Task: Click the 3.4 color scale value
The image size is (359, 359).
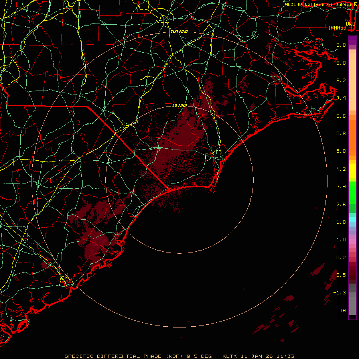Action: point(341,187)
